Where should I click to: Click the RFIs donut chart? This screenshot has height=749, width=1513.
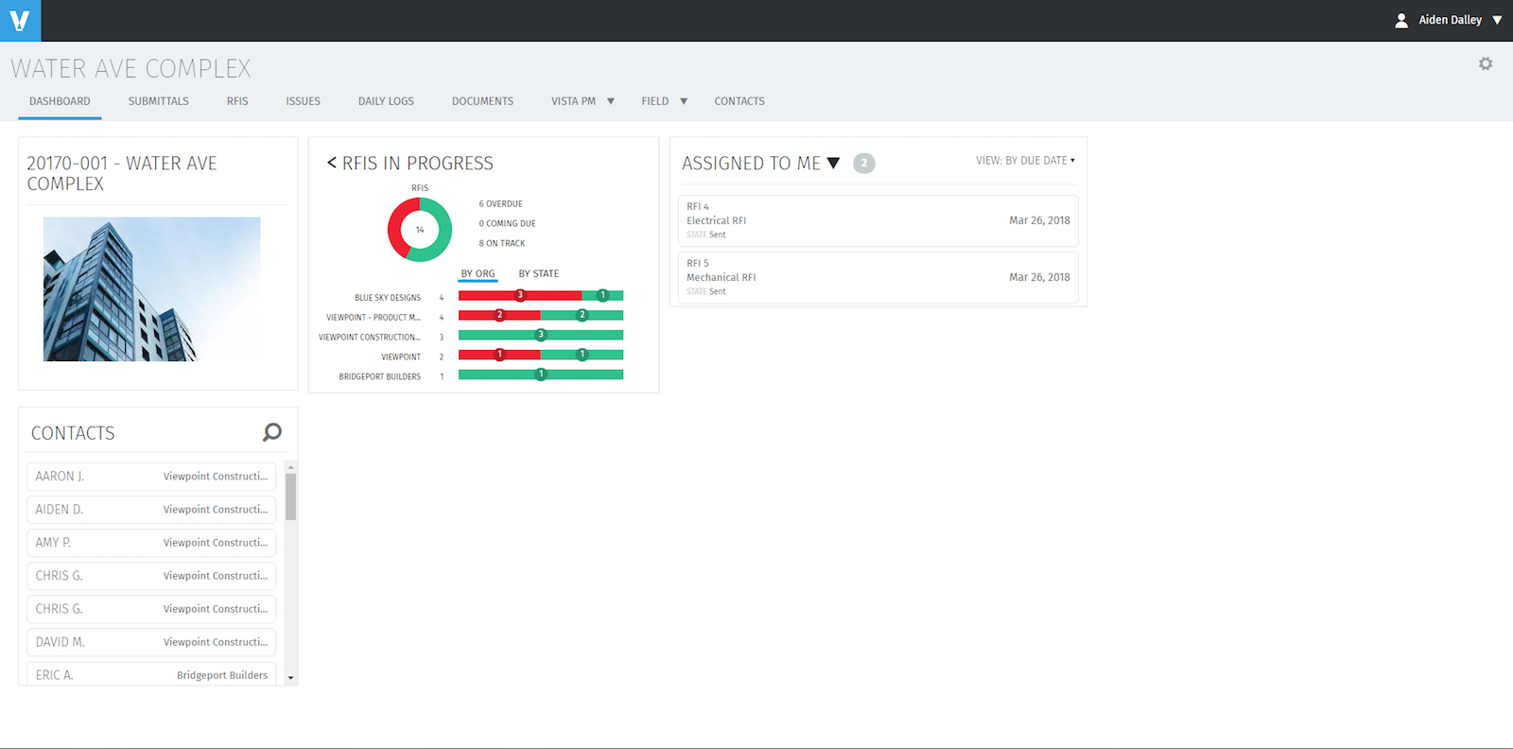pos(420,230)
